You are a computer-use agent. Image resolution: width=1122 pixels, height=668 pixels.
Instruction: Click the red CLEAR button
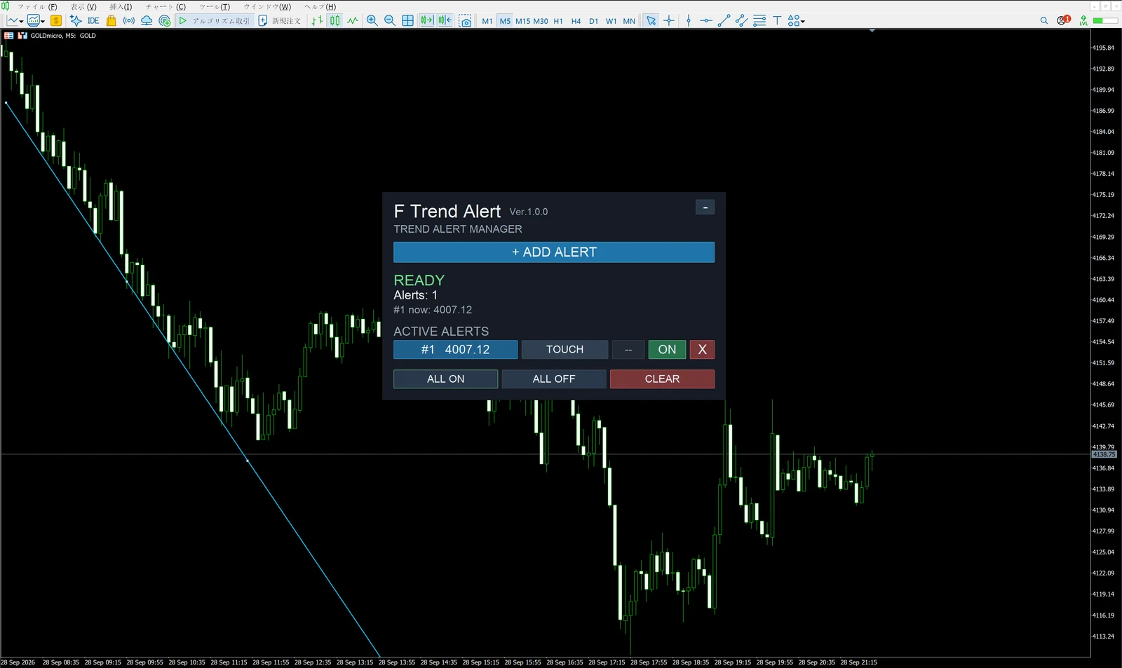click(662, 379)
